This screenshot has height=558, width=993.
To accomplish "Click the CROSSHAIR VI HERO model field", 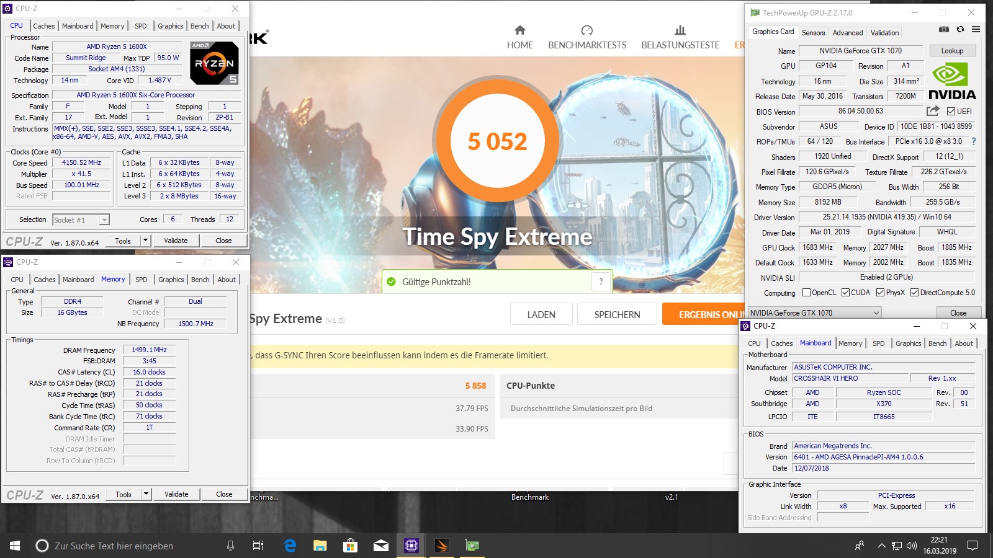I will click(x=850, y=378).
